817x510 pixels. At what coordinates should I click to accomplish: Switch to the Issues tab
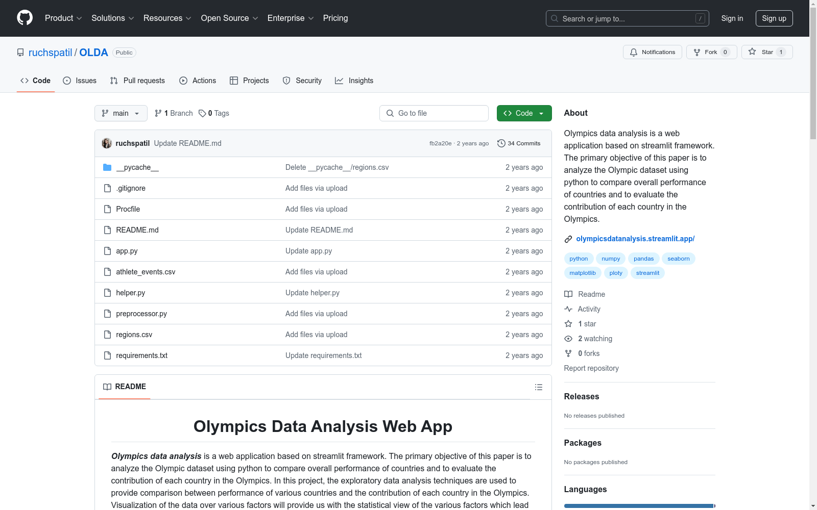click(x=80, y=81)
